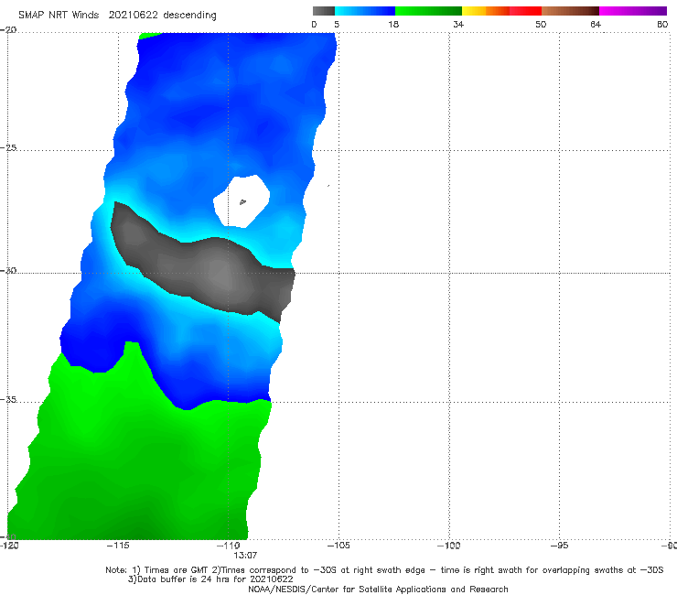Click the colorbar label '5'
Screen dimensions: 677x595
[337, 24]
